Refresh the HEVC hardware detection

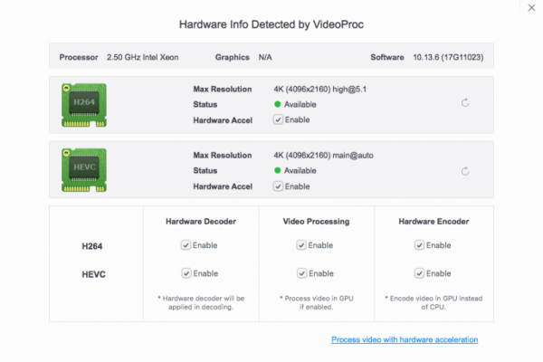coord(465,170)
